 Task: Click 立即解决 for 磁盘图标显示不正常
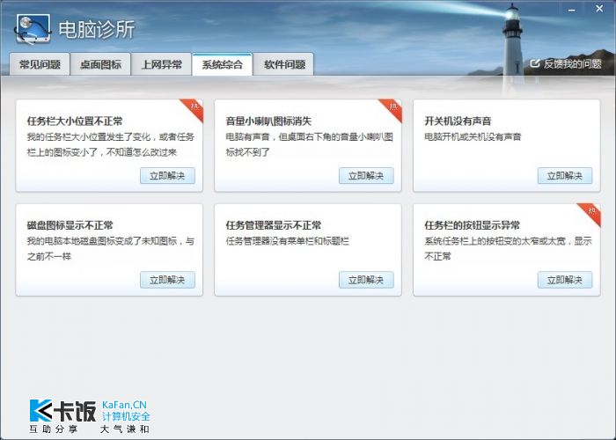(167, 280)
